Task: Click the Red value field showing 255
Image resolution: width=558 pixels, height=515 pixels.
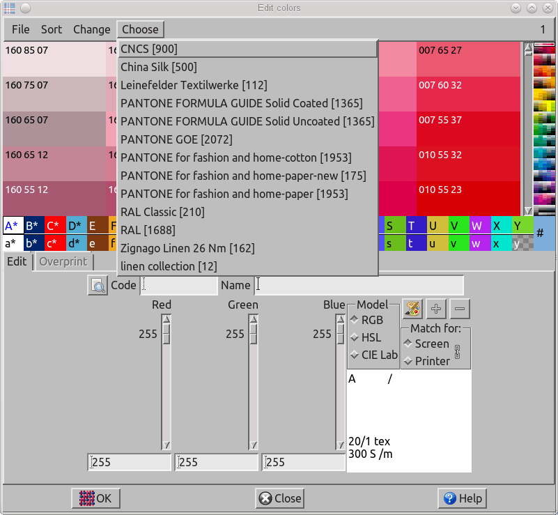Action: (x=130, y=462)
